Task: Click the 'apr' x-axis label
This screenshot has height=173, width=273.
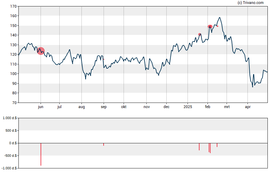Action: [x=248, y=107]
